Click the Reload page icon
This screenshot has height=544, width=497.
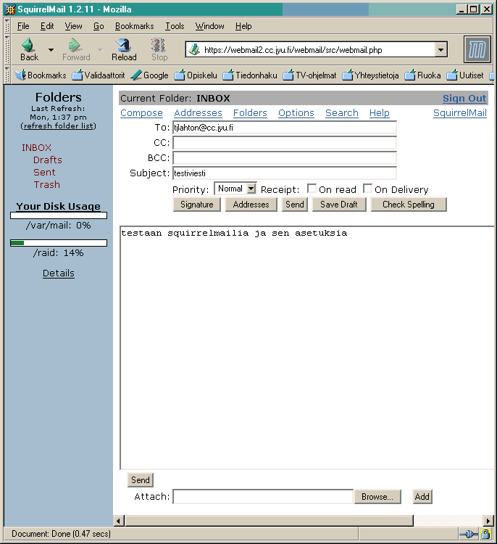point(123,45)
